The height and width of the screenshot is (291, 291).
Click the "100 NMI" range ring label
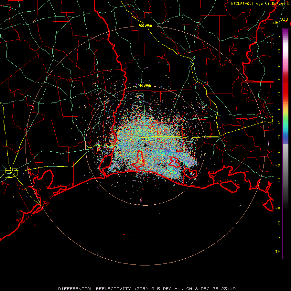pyautogui.click(x=145, y=26)
